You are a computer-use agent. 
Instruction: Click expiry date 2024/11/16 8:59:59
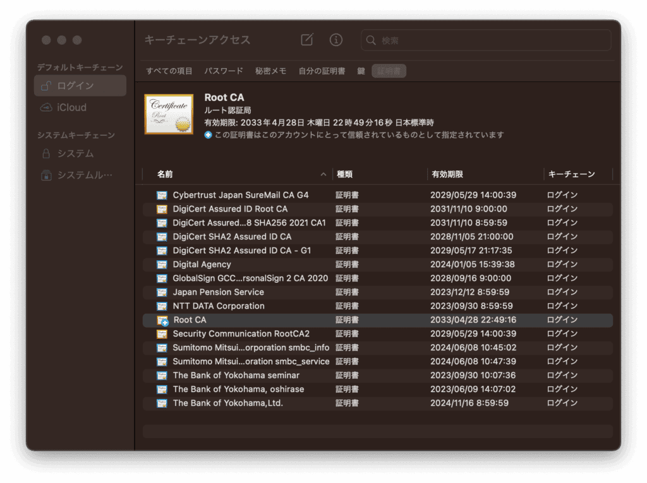469,403
